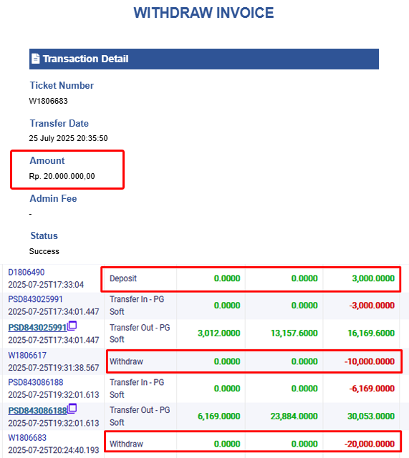Select the 30,053.0000 value
Viewport: 409px width, 458px height.
[x=371, y=416]
